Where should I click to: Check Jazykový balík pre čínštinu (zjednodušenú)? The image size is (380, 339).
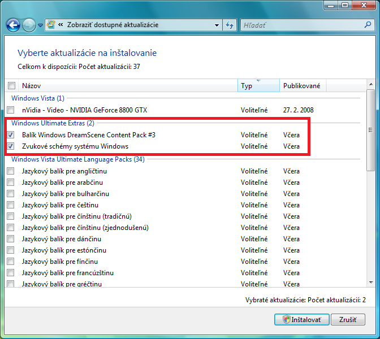[11, 228]
